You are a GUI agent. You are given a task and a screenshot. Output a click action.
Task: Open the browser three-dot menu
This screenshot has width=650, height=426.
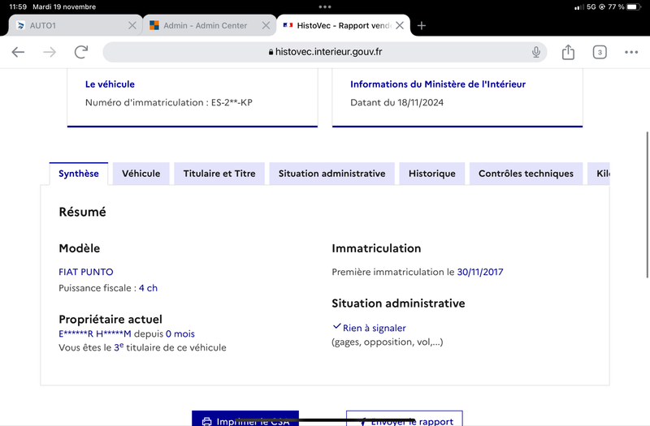[631, 52]
